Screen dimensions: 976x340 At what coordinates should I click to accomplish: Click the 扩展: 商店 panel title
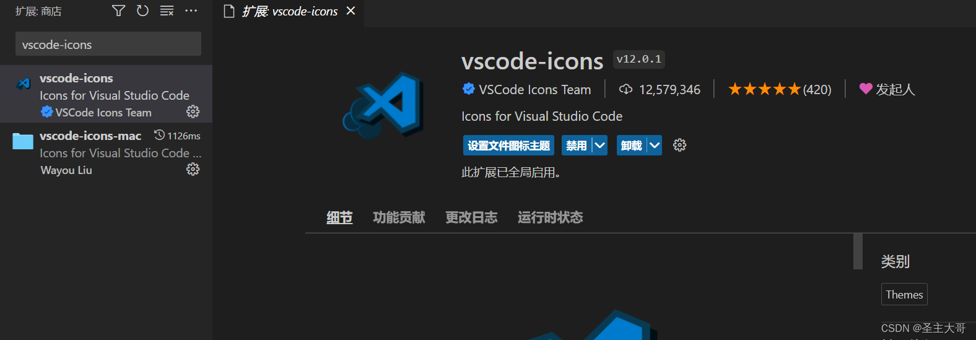pyautogui.click(x=38, y=11)
